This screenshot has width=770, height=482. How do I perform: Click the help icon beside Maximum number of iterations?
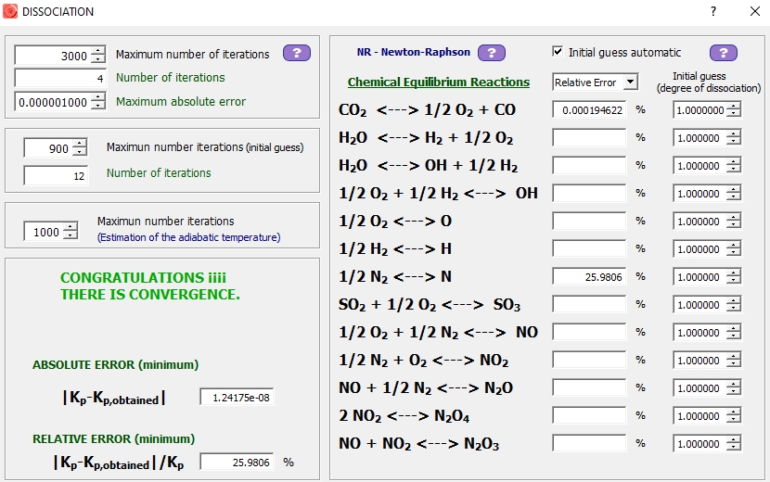[x=297, y=53]
